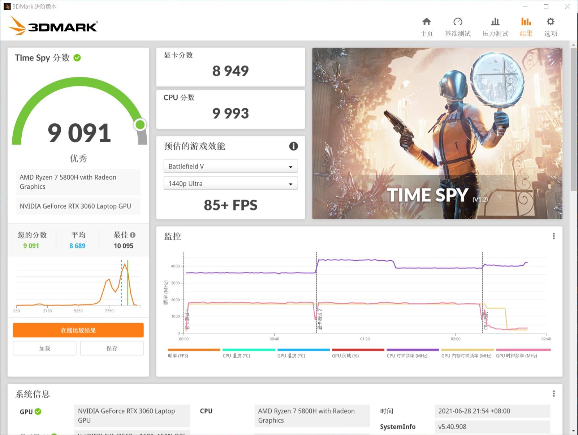The image size is (578, 435).
Task: Click the CPU 分数 9 993 score card
Action: (230, 110)
